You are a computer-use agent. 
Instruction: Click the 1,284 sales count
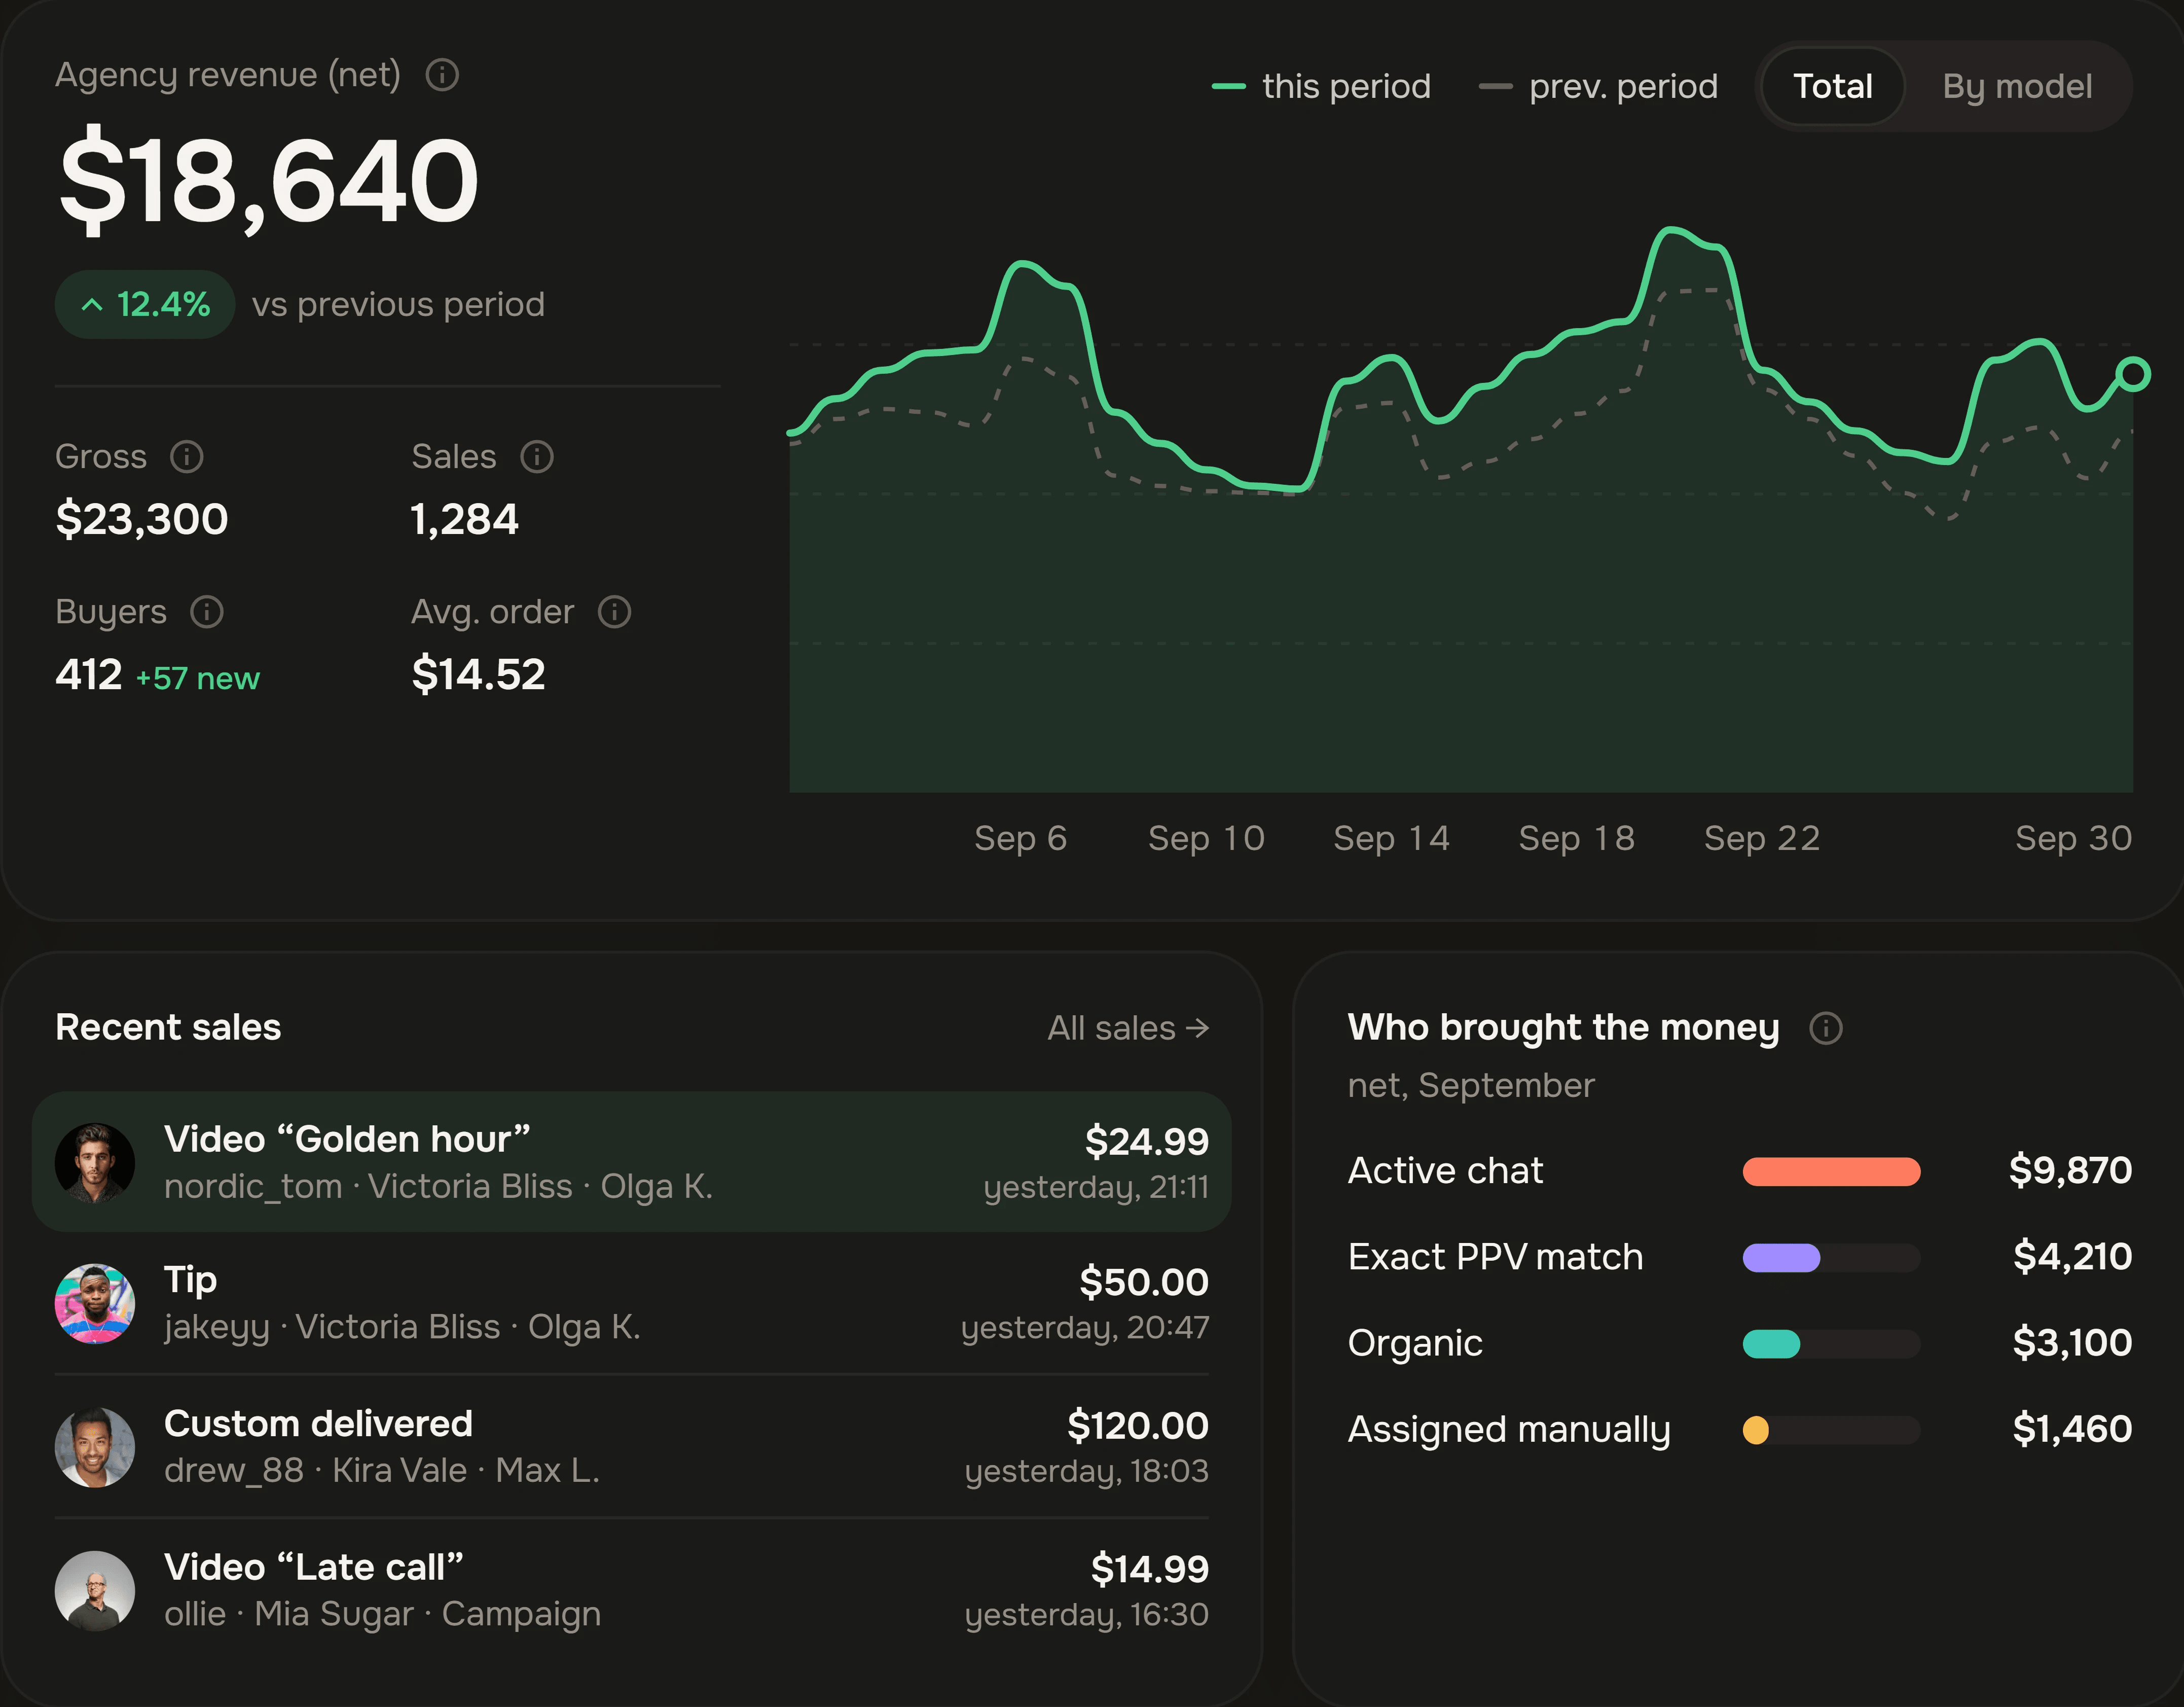(x=465, y=519)
